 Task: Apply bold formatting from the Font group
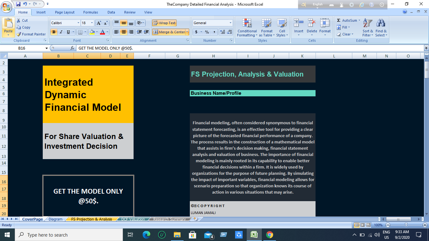53,32
